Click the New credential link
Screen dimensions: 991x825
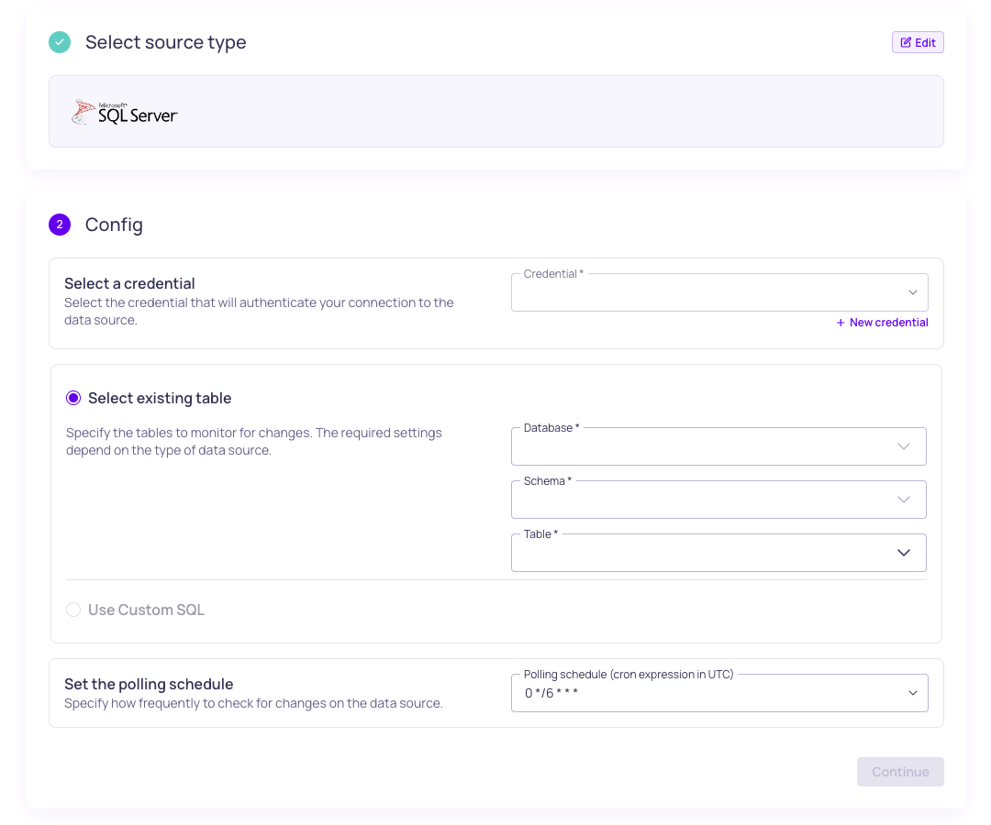(x=882, y=323)
